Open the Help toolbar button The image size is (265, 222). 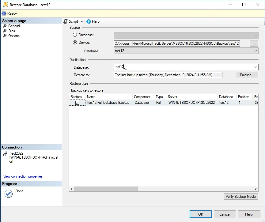coord(93,21)
